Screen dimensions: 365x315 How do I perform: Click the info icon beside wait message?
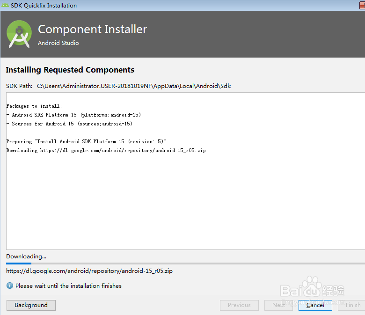pos(9,286)
